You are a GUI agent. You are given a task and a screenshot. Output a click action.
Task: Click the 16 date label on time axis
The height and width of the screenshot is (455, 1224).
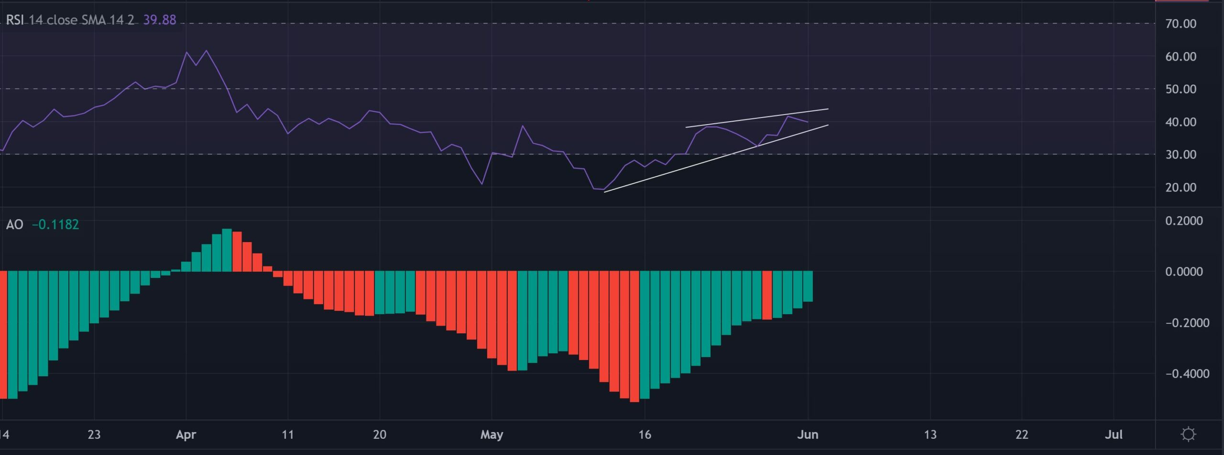[x=645, y=434]
